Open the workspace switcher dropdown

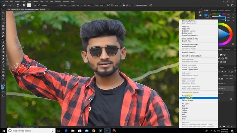[232, 5]
